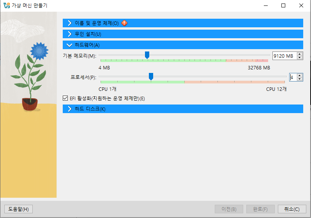311x218 pixels.
Task: Expand the 하드 디스크(K) section
Action: pos(183,109)
